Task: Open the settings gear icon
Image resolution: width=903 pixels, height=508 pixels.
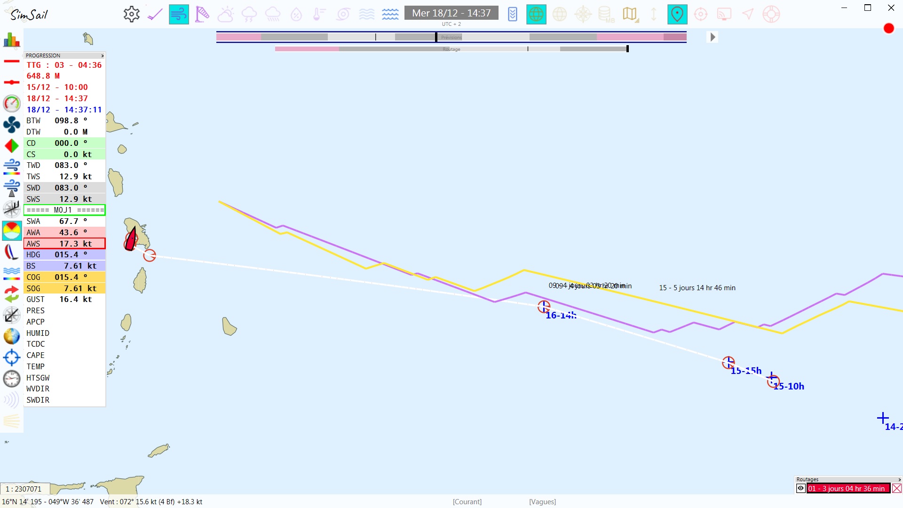Action: click(x=132, y=14)
